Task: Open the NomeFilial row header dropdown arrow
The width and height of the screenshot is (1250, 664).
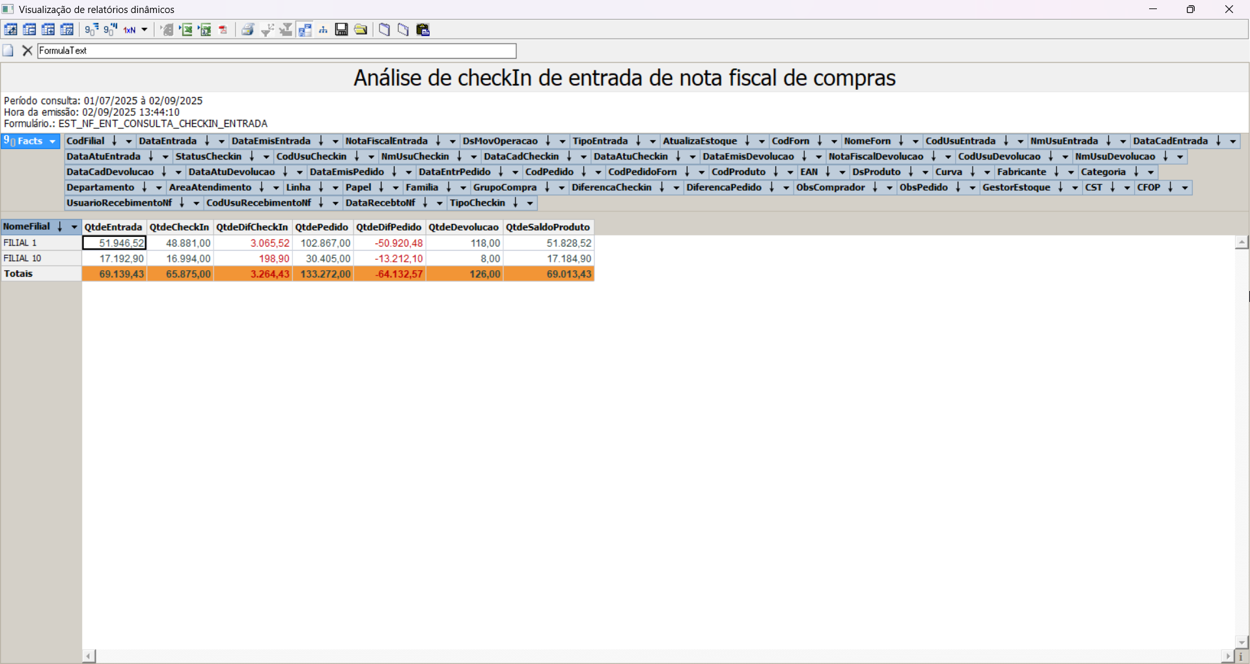Action: click(x=74, y=227)
